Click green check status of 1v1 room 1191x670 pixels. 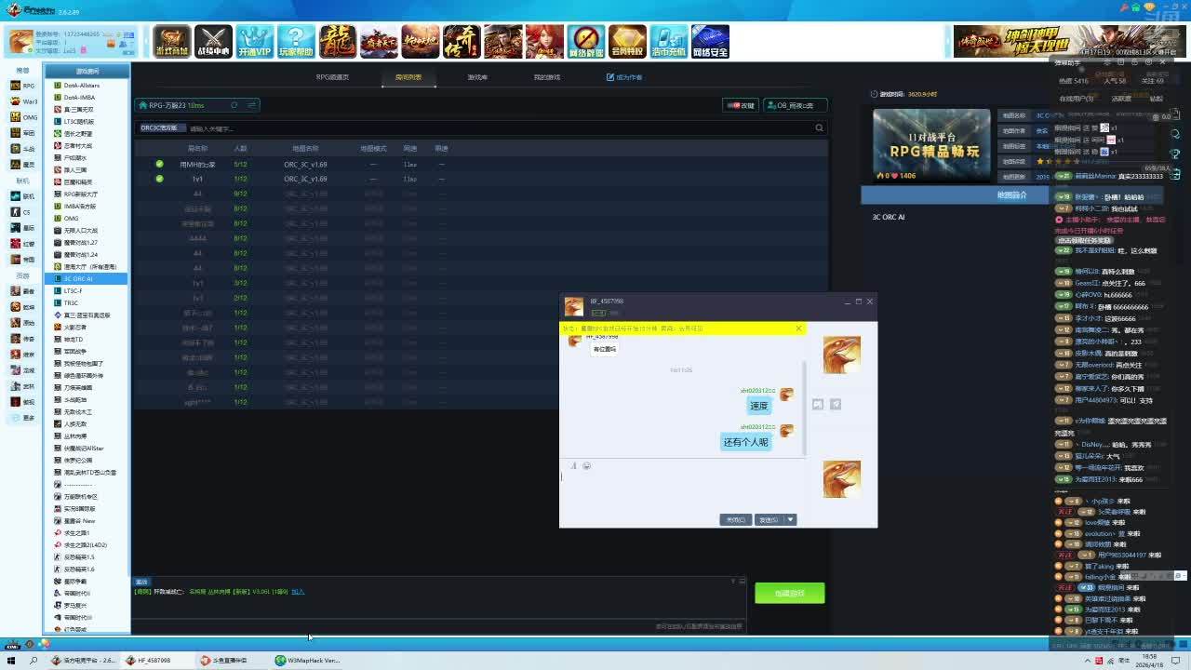(x=159, y=179)
